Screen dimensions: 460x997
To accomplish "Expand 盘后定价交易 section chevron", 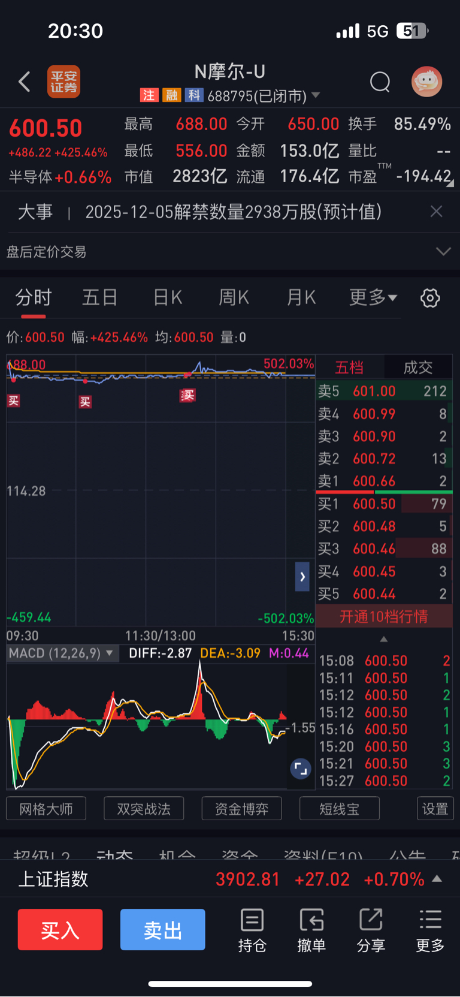I will pos(443,251).
